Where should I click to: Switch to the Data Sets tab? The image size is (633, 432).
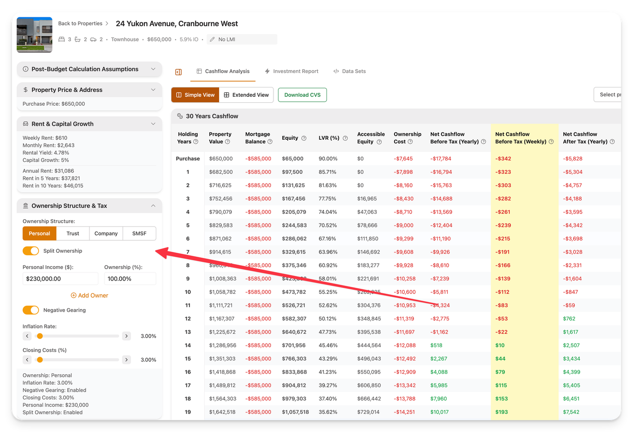(x=350, y=71)
